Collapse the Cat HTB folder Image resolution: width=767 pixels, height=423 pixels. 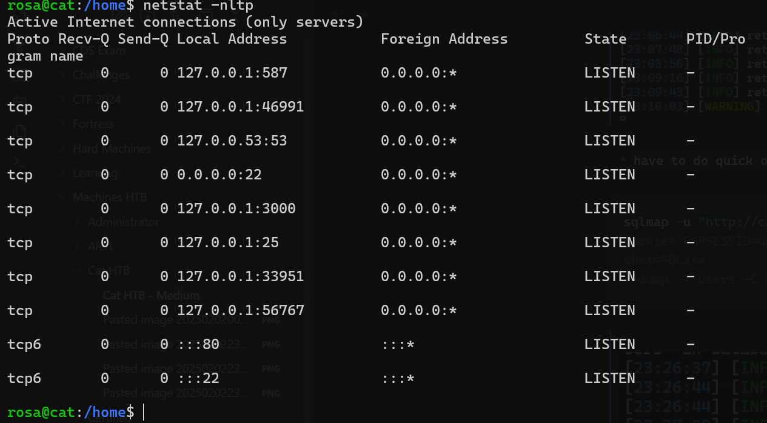[77, 271]
